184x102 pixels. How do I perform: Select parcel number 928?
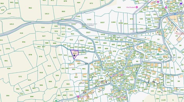pyautogui.click(x=9, y=68)
